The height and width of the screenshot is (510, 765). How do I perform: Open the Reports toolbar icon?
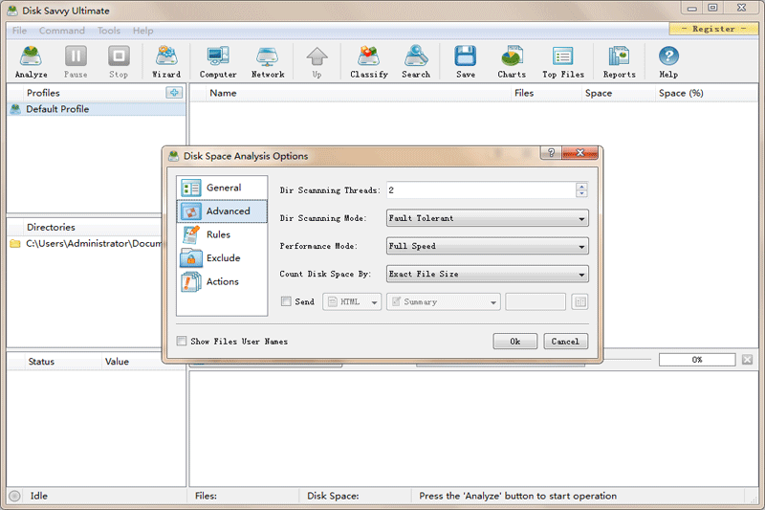point(619,61)
